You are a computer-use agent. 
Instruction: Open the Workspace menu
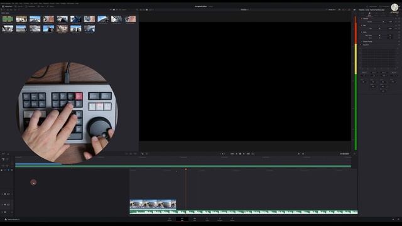71,3
